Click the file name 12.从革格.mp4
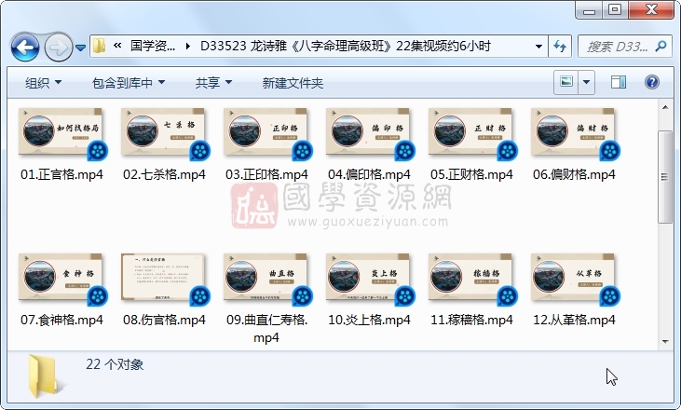The image size is (681, 410). 574,321
